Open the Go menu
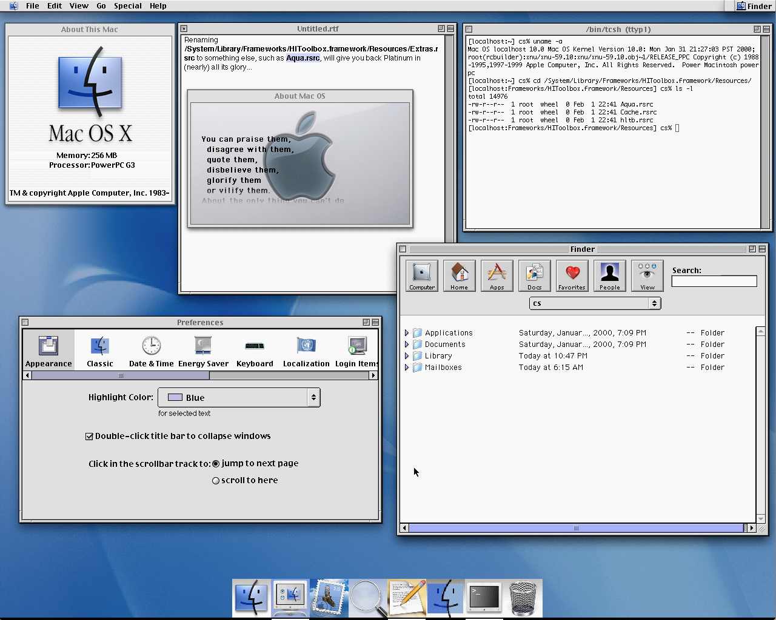Viewport: 776px width, 620px height. (101, 6)
